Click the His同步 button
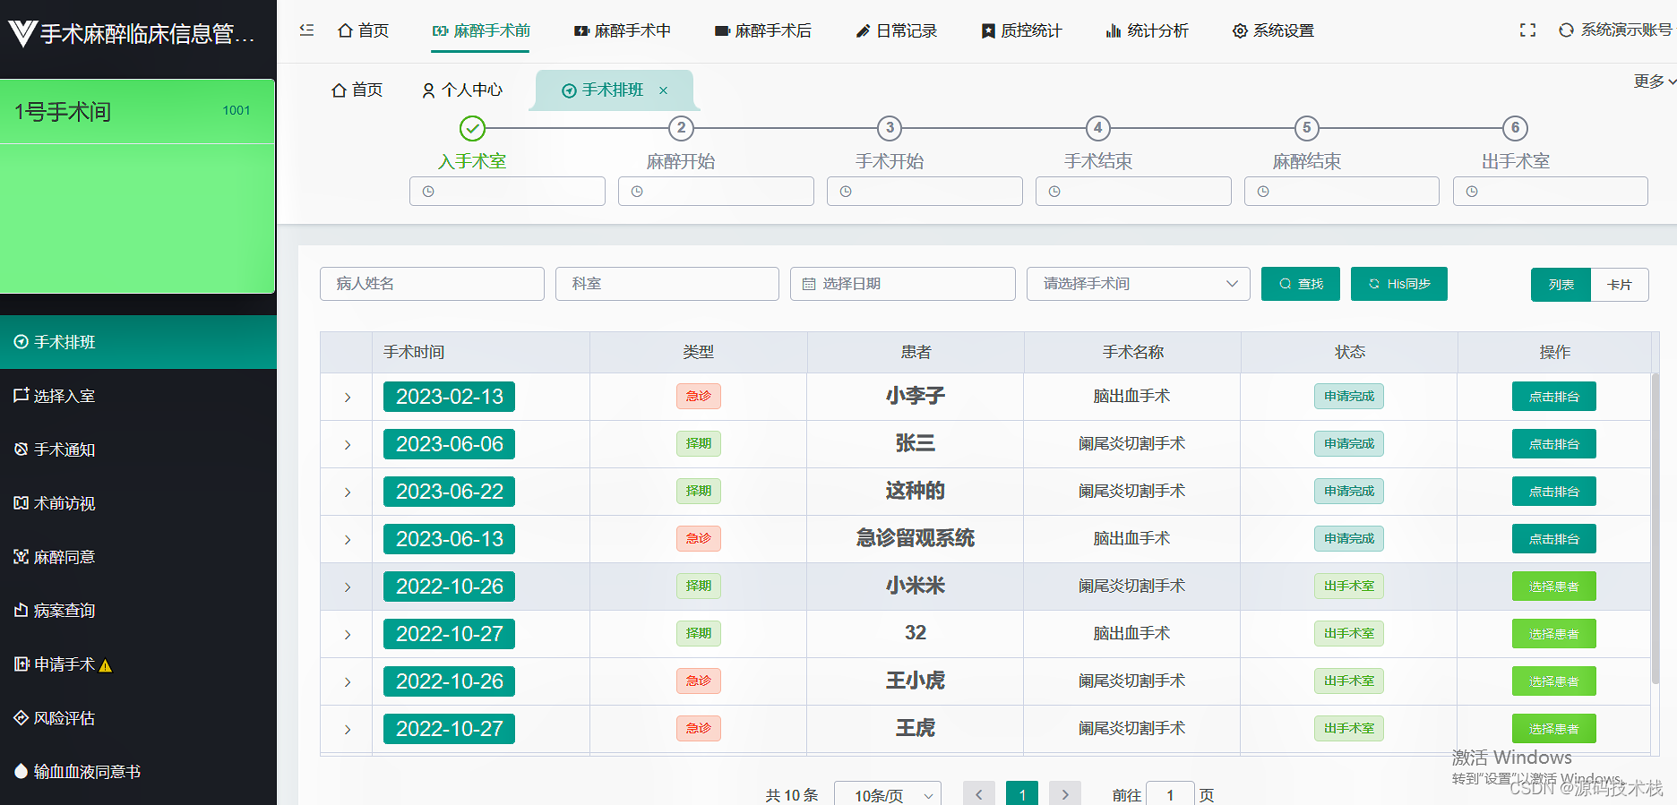Screen dimensions: 1677x805 click(1399, 284)
